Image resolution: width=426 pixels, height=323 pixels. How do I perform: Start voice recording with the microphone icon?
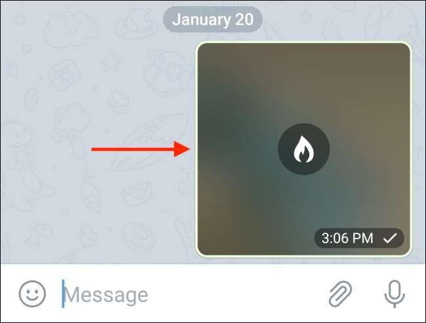[395, 294]
